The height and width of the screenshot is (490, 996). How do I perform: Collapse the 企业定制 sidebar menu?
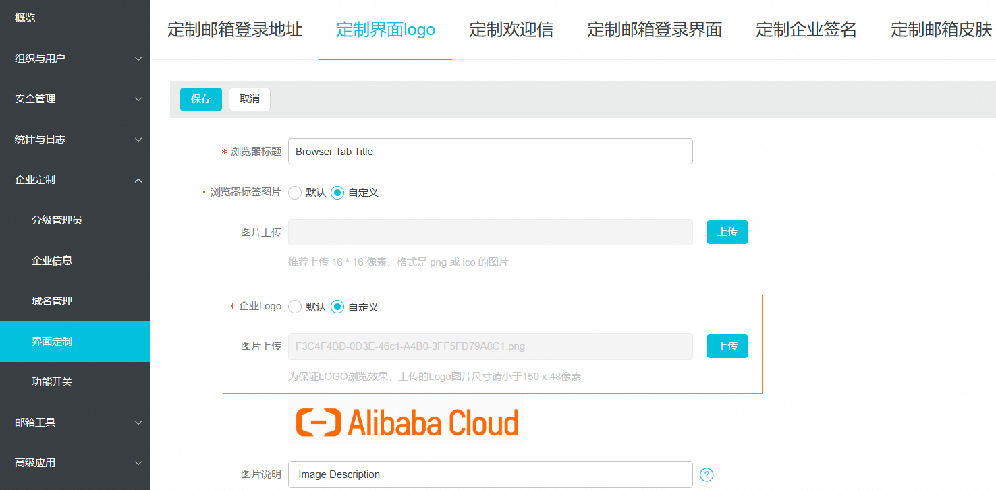point(75,180)
